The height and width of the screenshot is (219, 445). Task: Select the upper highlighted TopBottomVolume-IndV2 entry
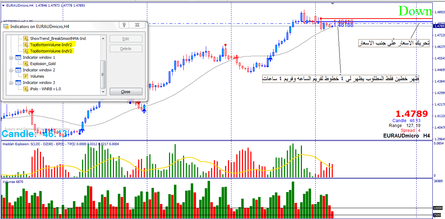[53, 45]
